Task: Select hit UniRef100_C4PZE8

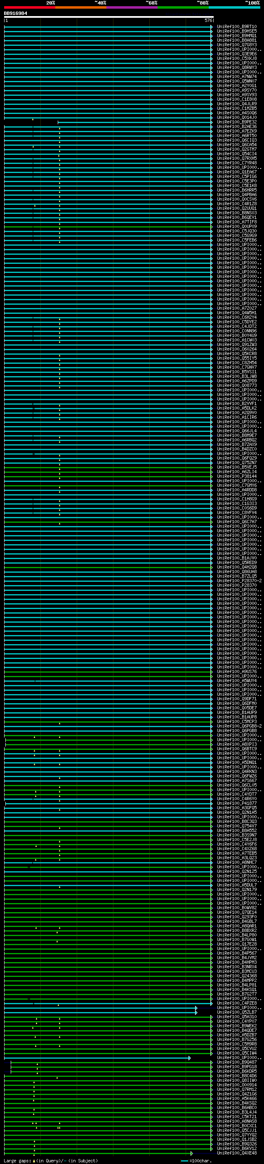Action: (236, 1003)
